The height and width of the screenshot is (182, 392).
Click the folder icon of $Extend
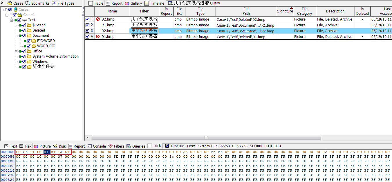pos(29,25)
